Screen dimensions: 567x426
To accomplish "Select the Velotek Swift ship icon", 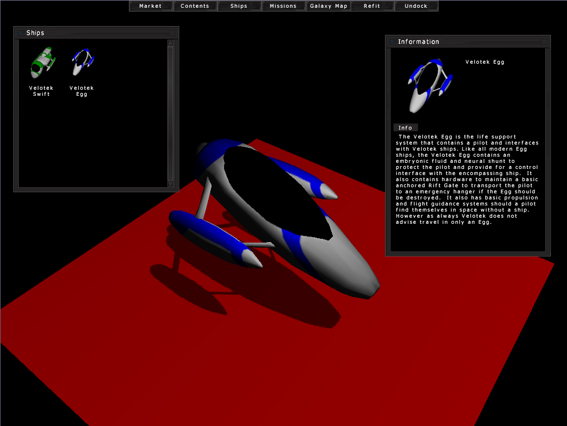I will pos(40,63).
